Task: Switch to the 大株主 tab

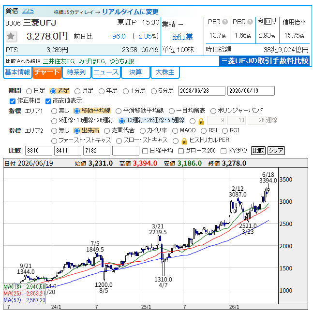Action: click(x=165, y=72)
